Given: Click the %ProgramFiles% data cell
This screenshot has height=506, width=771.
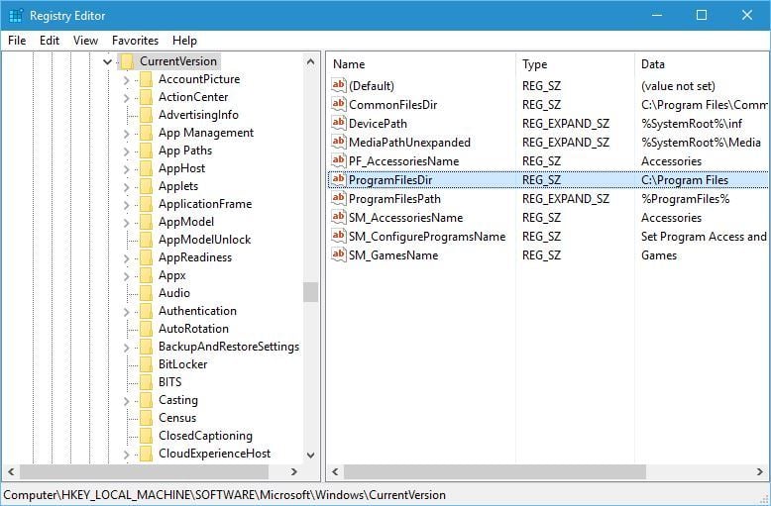Looking at the screenshot, I should pos(686,199).
